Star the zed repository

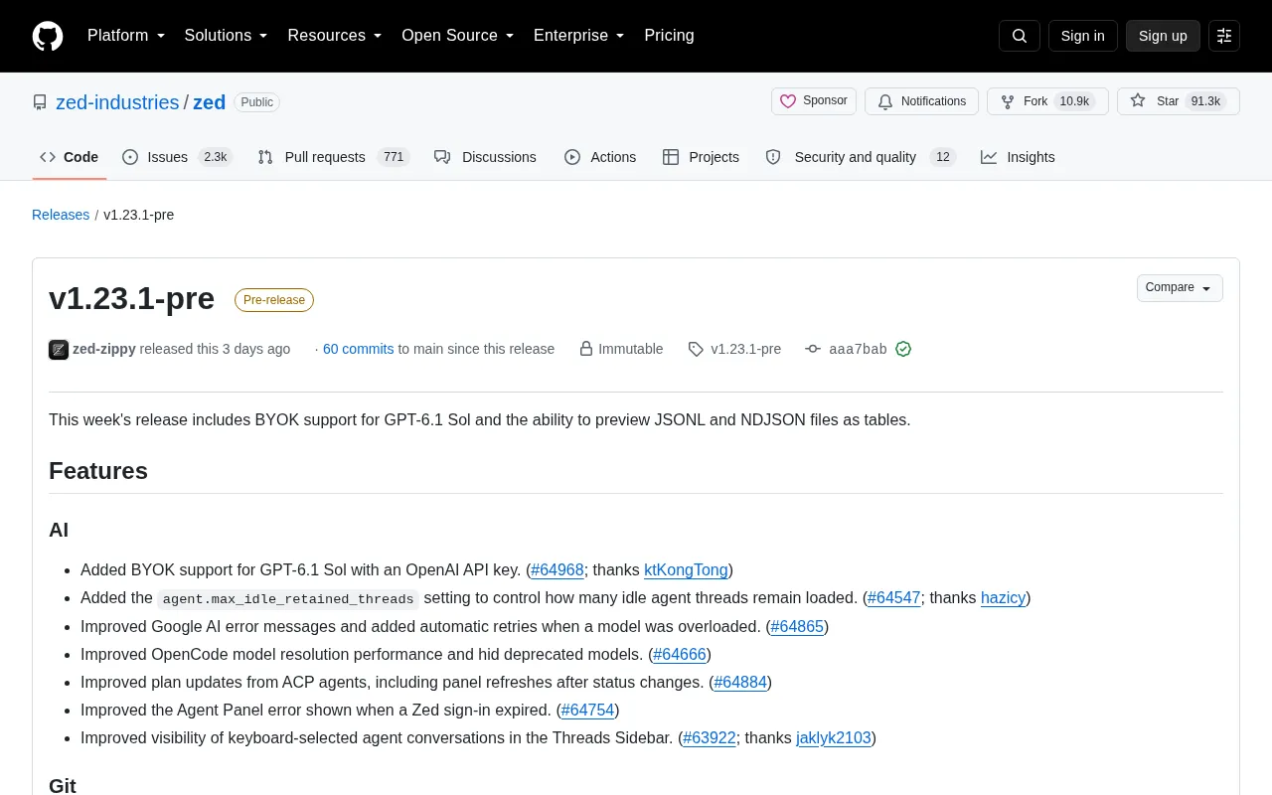pos(1179,101)
